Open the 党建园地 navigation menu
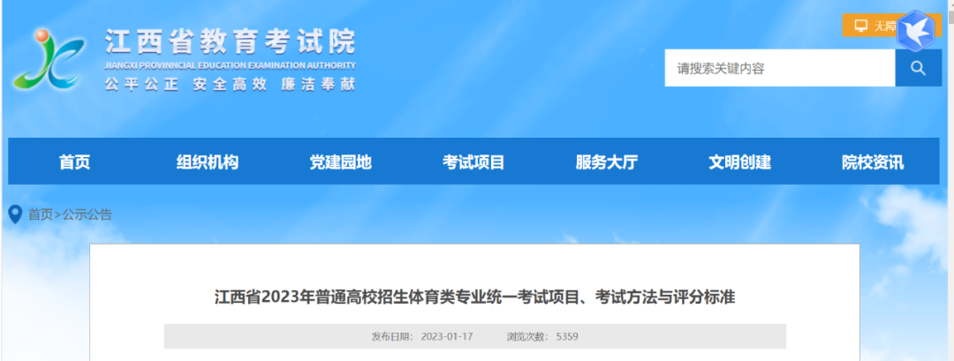The image size is (954, 361). pos(341,162)
